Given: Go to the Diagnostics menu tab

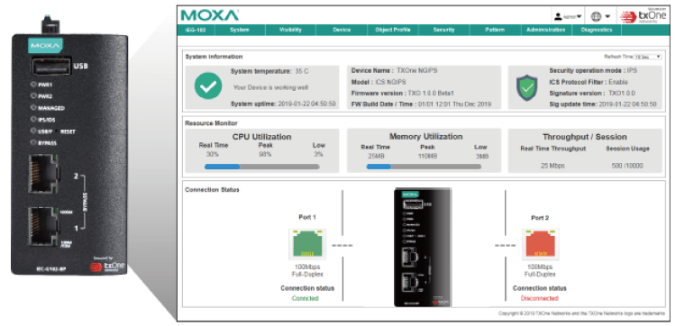Looking at the screenshot, I should 597,30.
